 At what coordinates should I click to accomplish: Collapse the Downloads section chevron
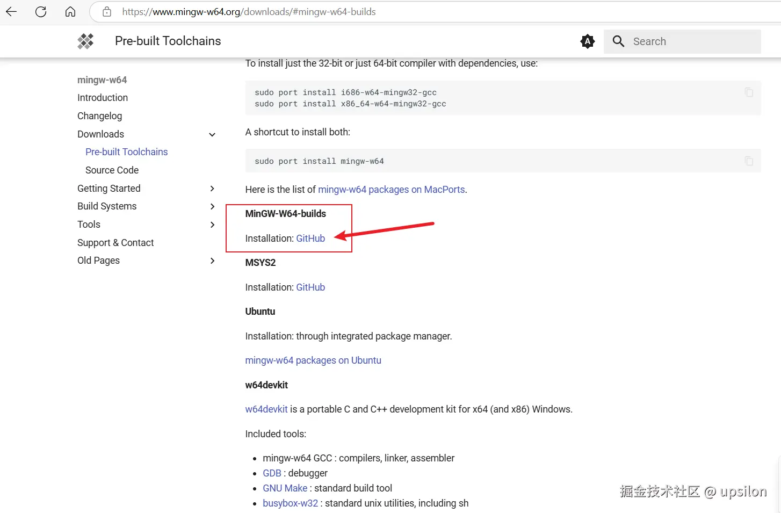[x=212, y=134]
